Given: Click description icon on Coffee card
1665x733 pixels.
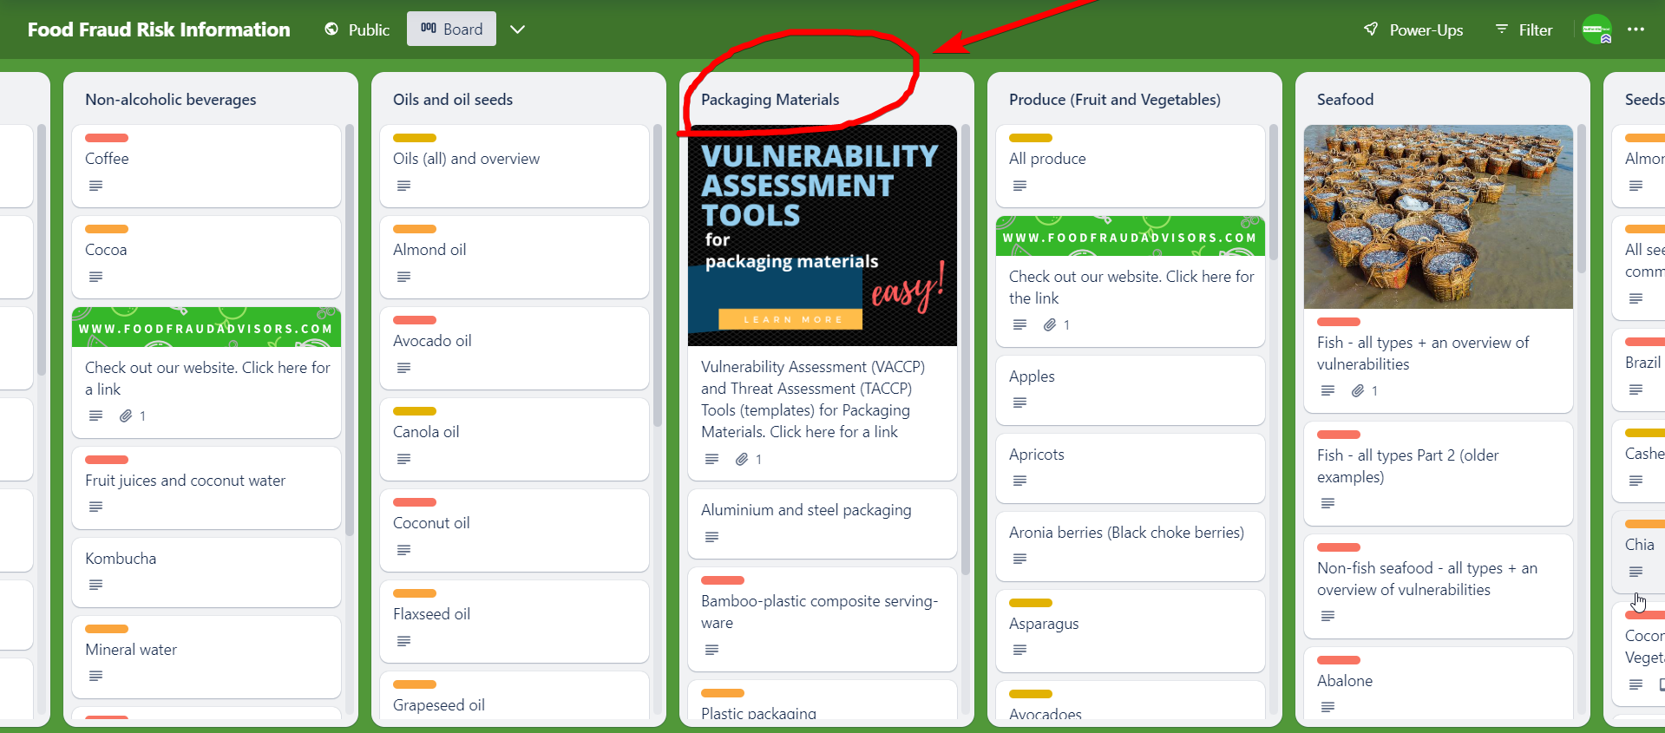Looking at the screenshot, I should click(x=95, y=186).
